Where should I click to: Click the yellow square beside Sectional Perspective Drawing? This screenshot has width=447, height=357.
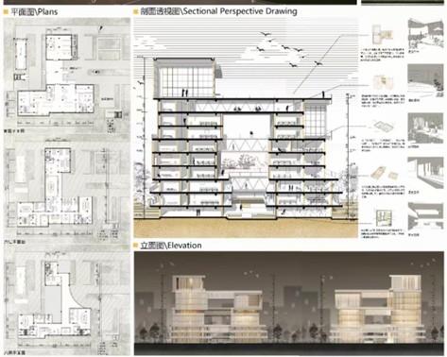coord(136,12)
